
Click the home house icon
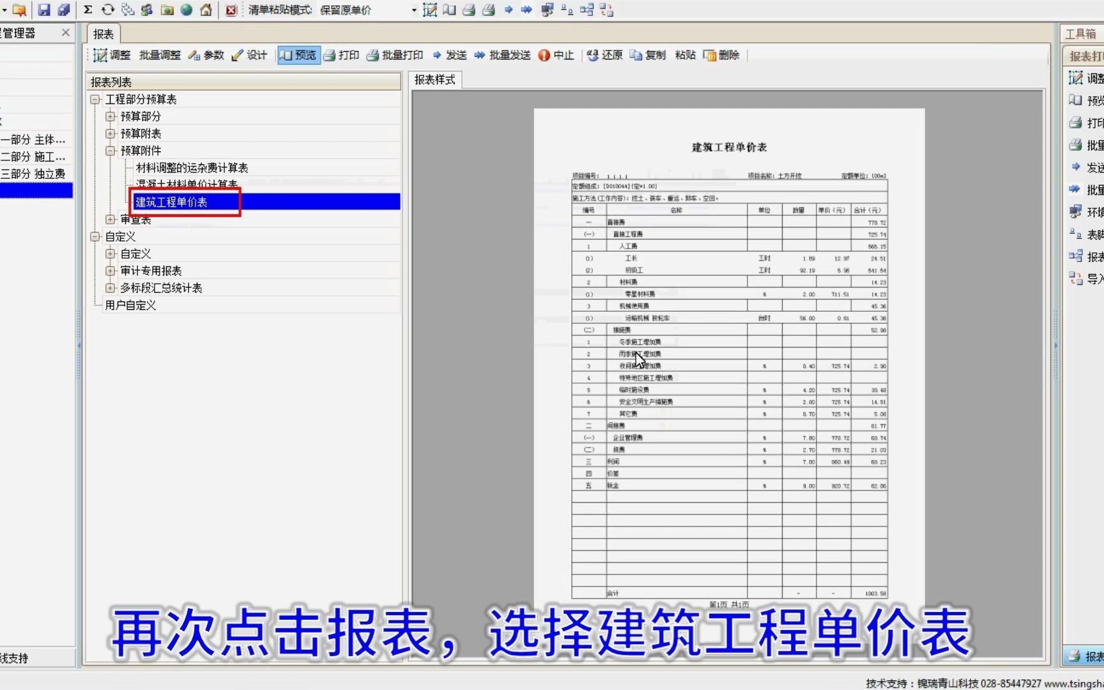coord(206,10)
